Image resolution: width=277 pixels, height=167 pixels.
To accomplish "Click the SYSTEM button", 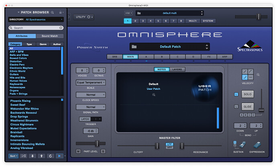I will pyautogui.click(x=208, y=21).
